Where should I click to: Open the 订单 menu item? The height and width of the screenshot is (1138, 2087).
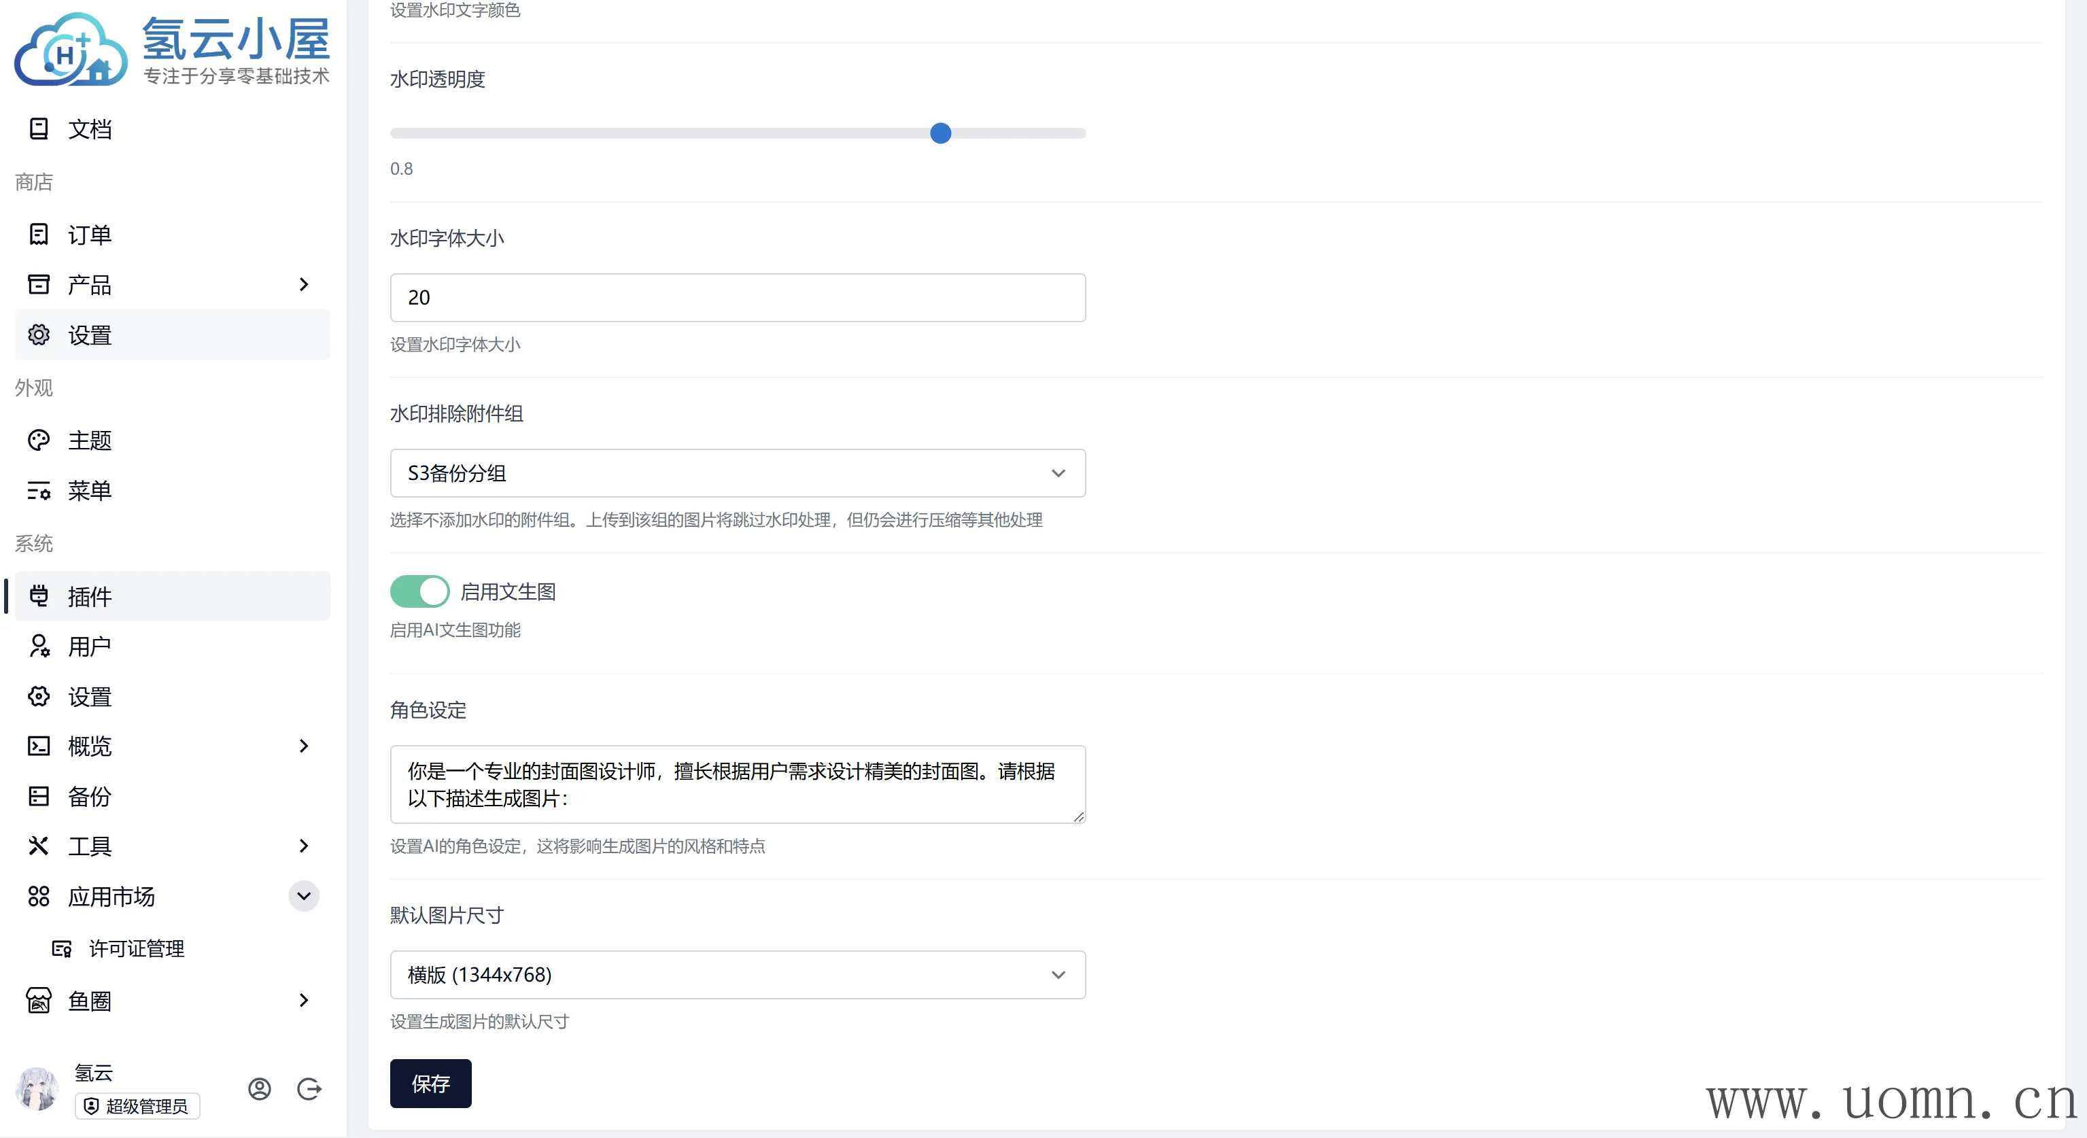click(x=89, y=235)
